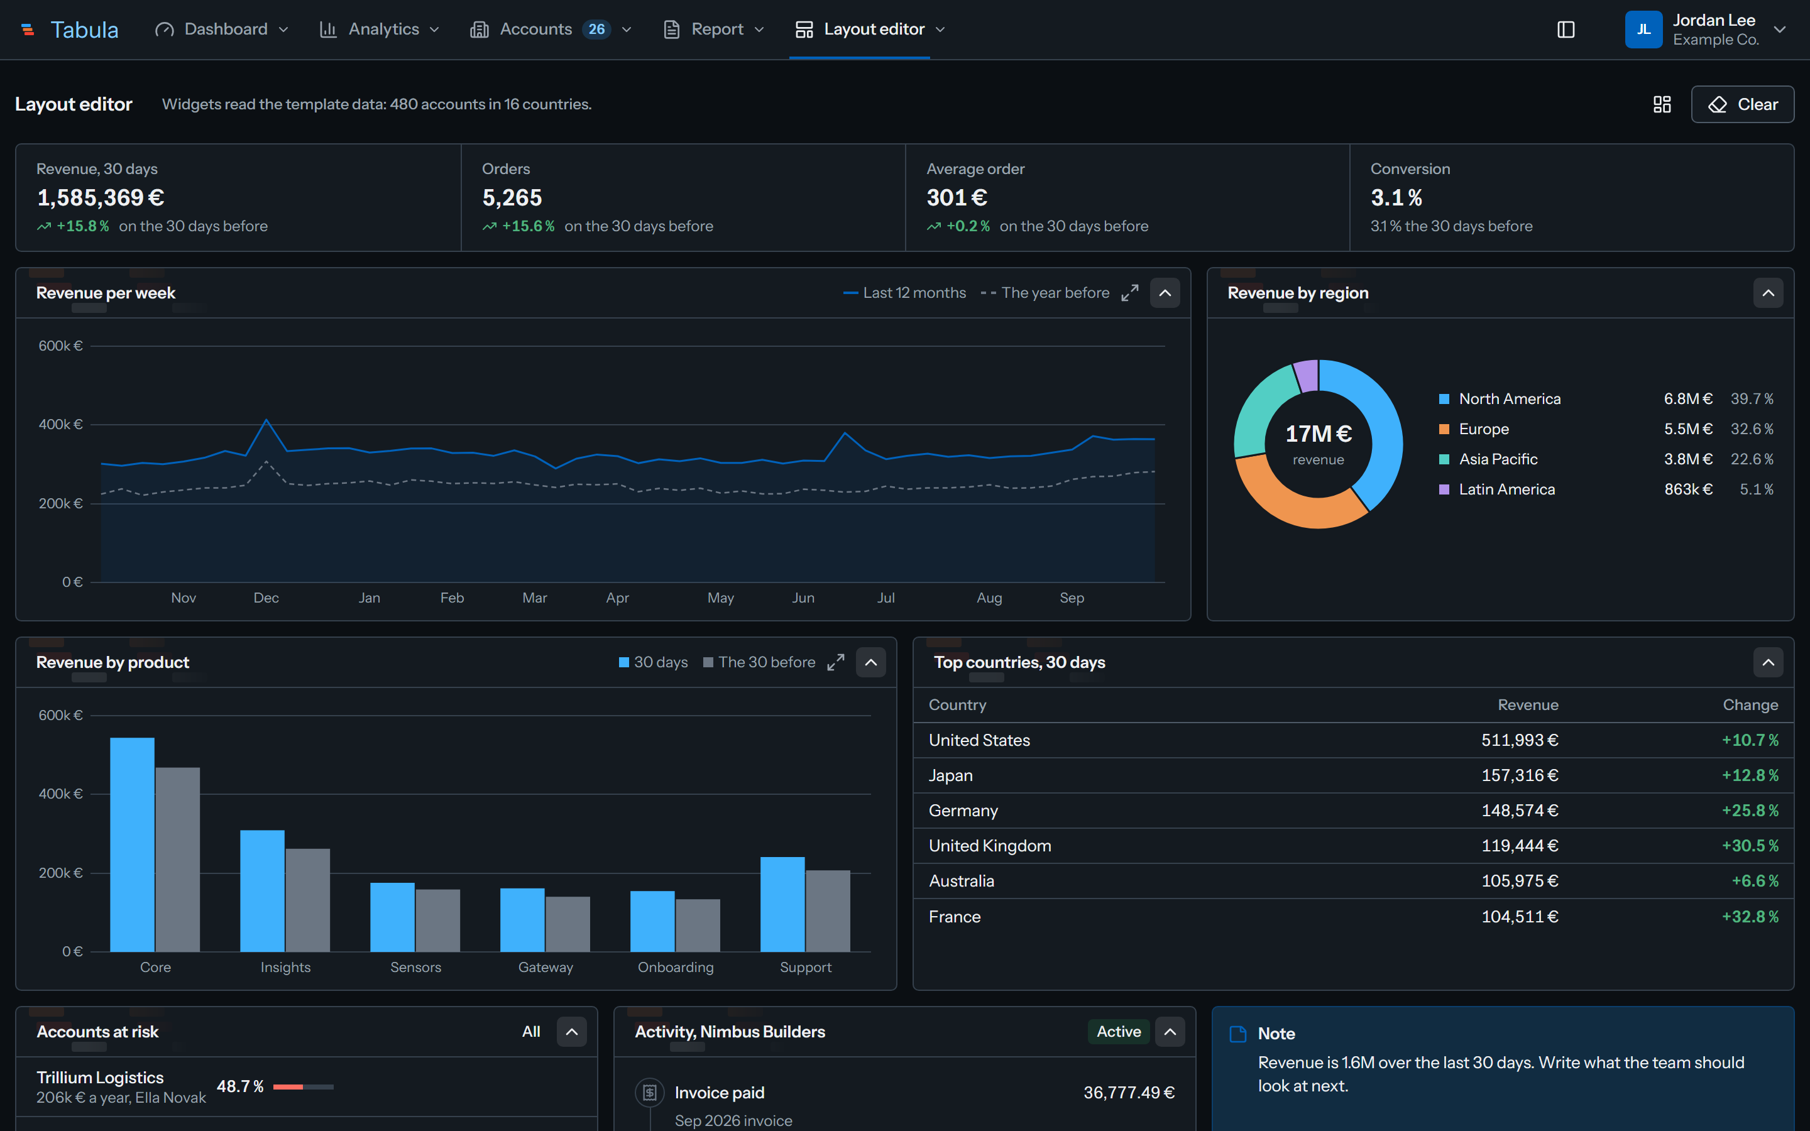Collapse the Activity, Nimbus Builders widget
The height and width of the screenshot is (1131, 1810).
click(1170, 1032)
